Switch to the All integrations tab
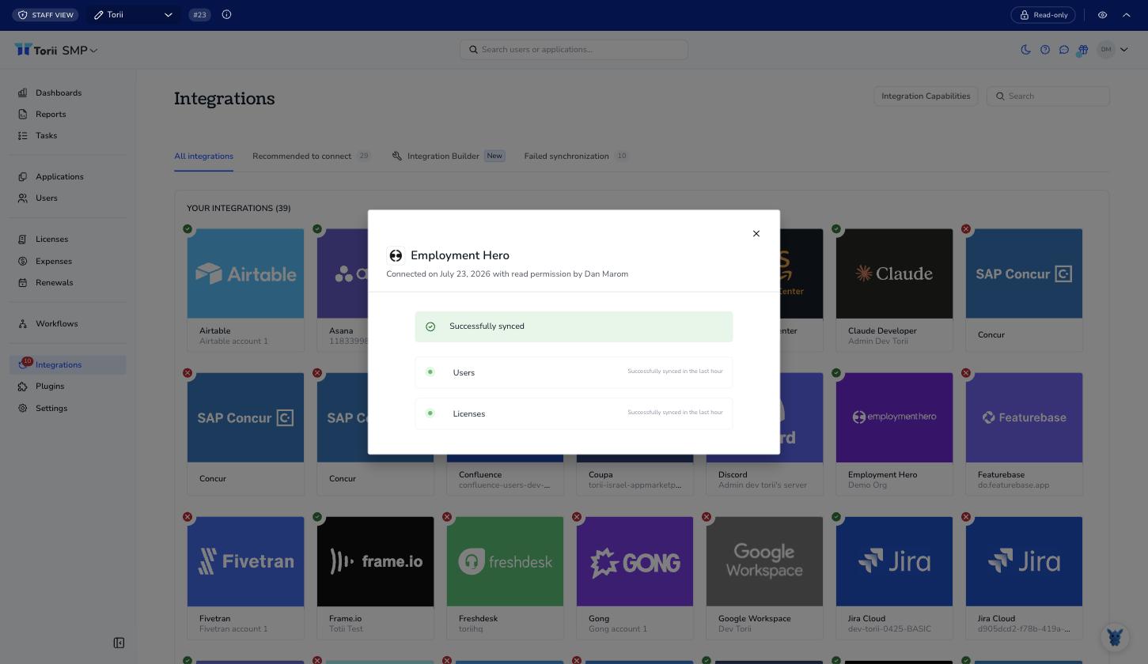This screenshot has width=1148, height=664. pos(203,156)
